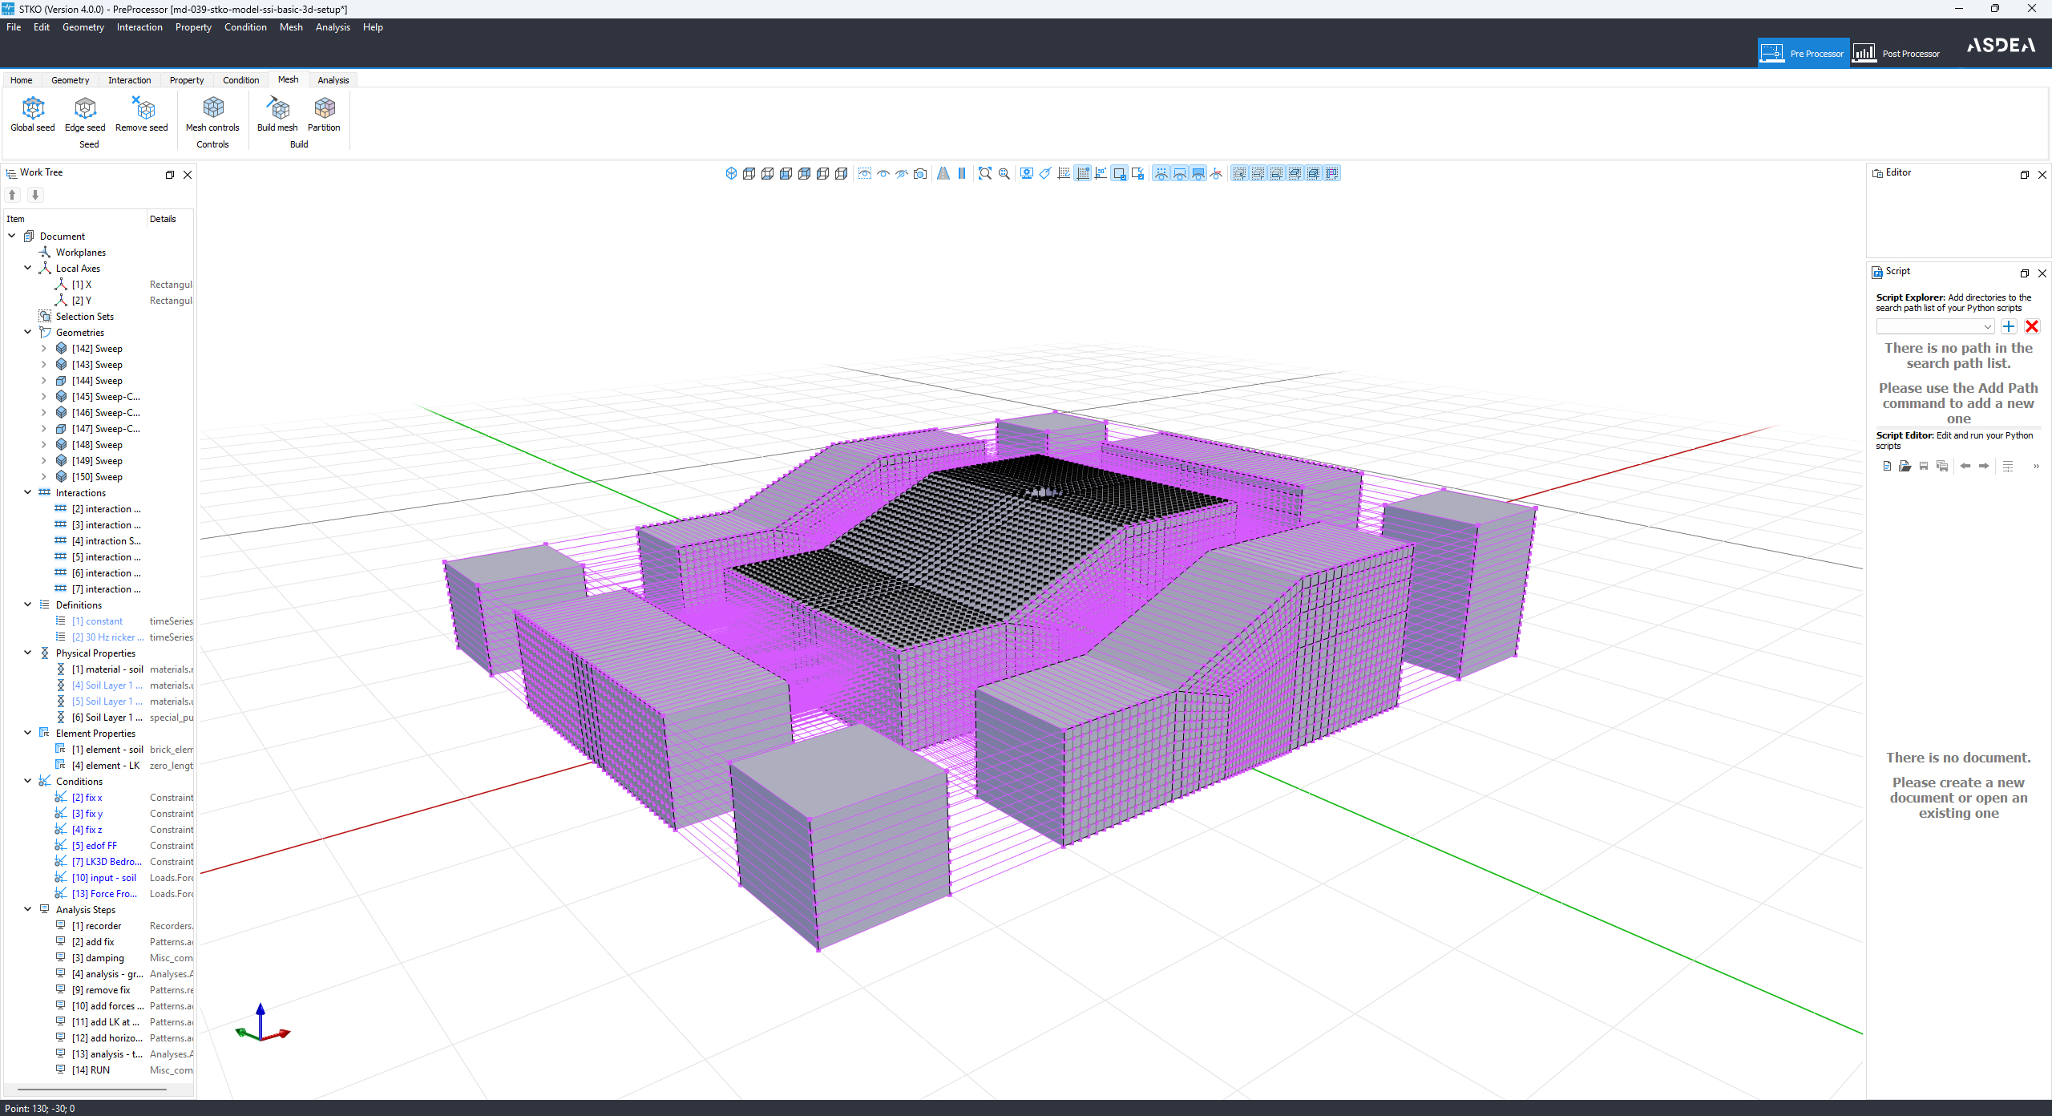Open Mesh controls
Viewport: 2052px width, 1116px height.
(212, 114)
